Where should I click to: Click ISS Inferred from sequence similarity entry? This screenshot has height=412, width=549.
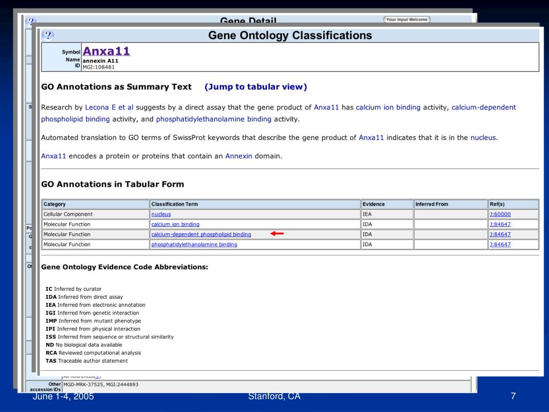(x=109, y=337)
